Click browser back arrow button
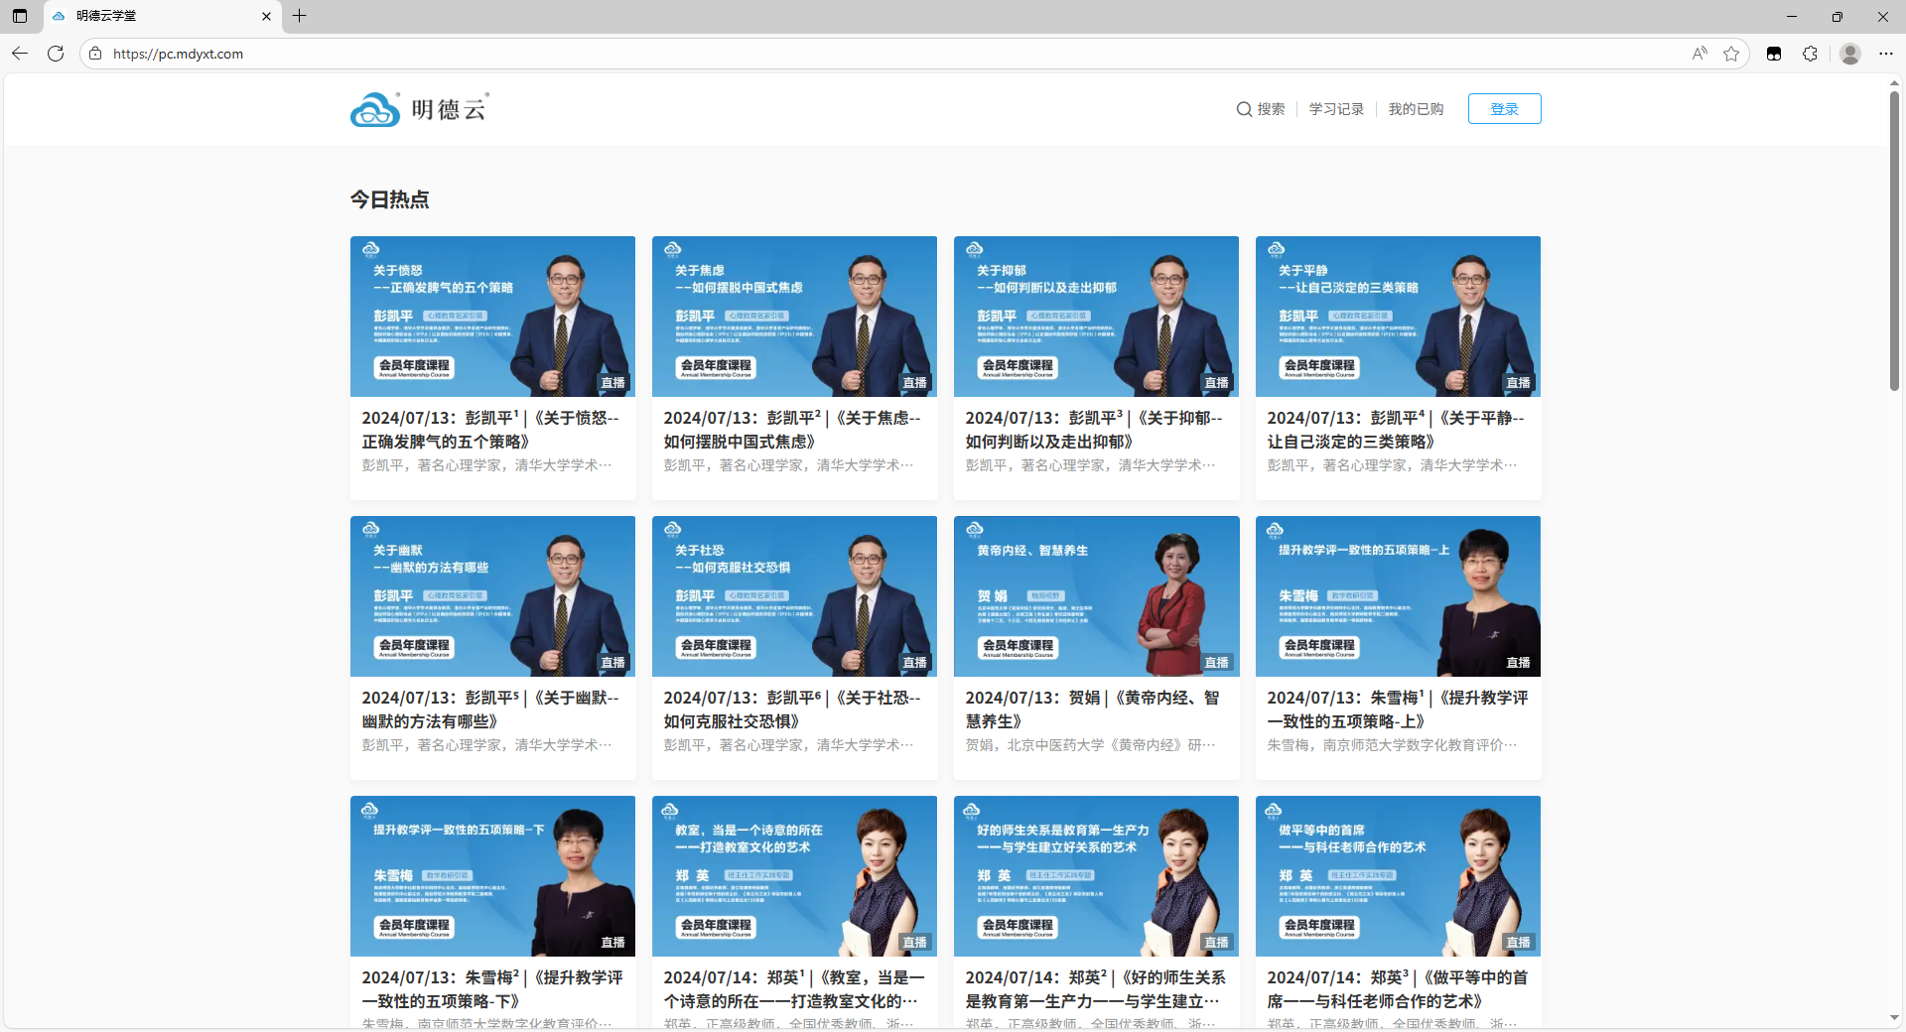1906x1032 pixels. [20, 54]
